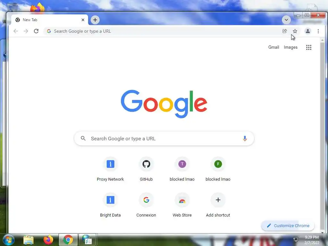This screenshot has width=328, height=246.
Task: Open the Chrome profile avatar icon
Action: click(308, 31)
